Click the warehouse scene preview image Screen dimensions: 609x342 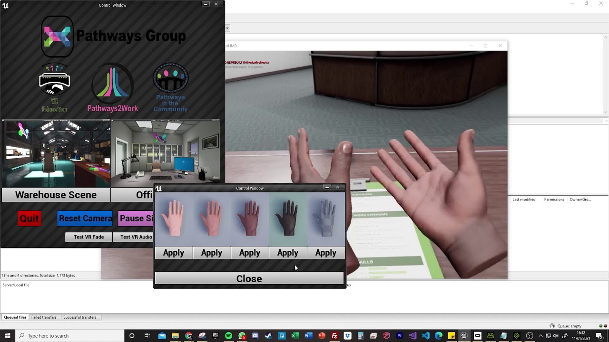[56, 153]
